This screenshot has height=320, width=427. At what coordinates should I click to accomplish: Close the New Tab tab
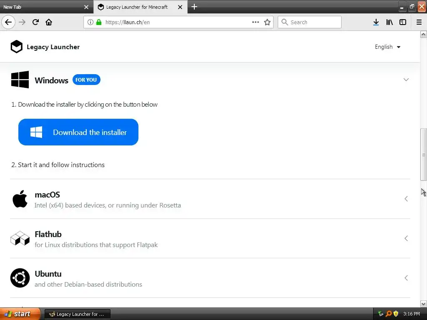[x=86, y=7]
